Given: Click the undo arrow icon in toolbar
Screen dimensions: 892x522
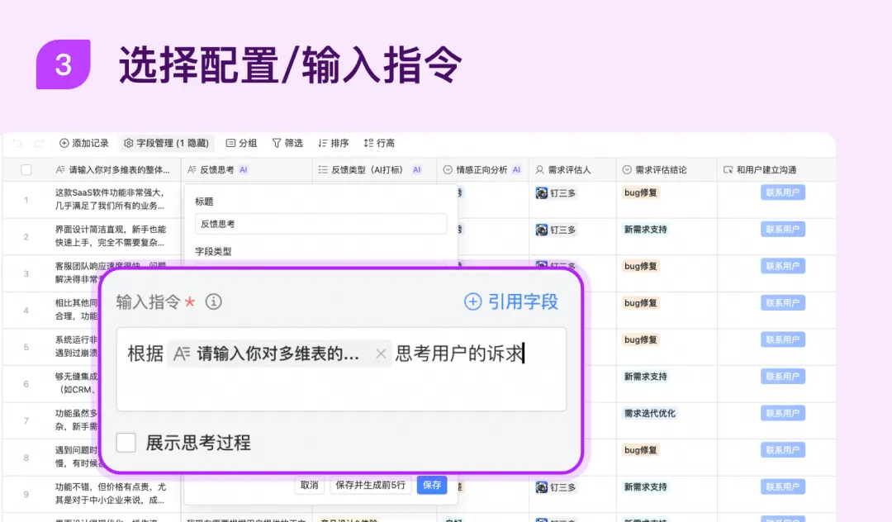Looking at the screenshot, I should pos(17,143).
